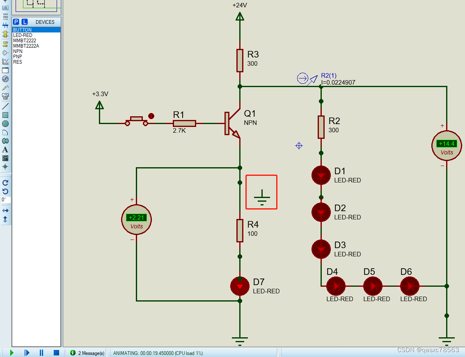Select the 2D line drawing tool

(x=5, y=106)
